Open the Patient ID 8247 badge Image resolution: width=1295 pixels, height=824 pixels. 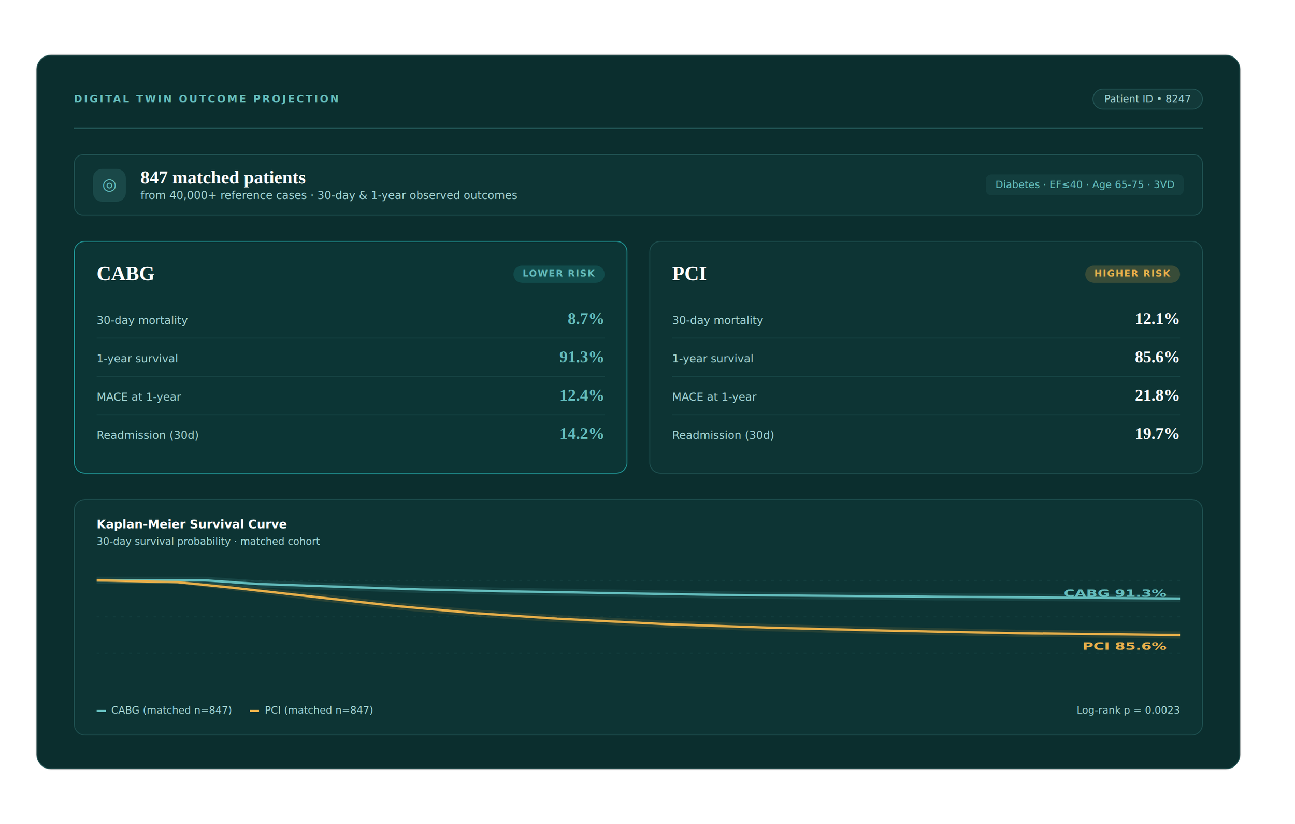[1148, 98]
